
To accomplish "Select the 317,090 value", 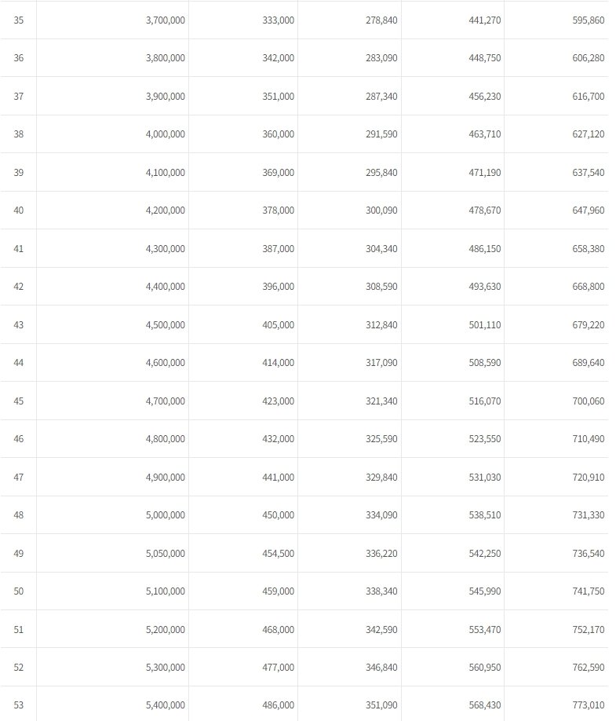I will click(382, 363).
